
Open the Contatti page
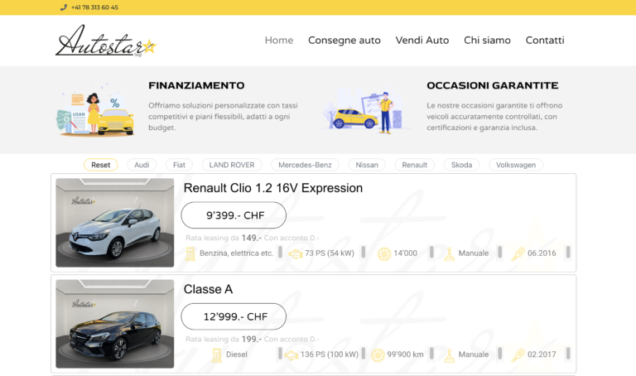(545, 40)
